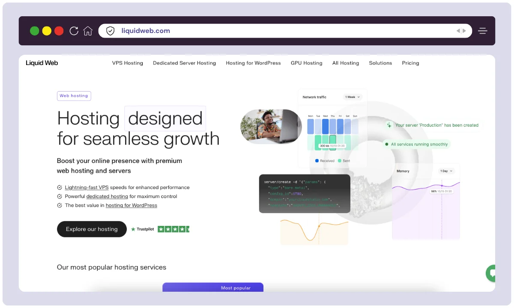Open the 1 Week dropdown in Network traffic
This screenshot has width=514, height=308.
pos(353,97)
